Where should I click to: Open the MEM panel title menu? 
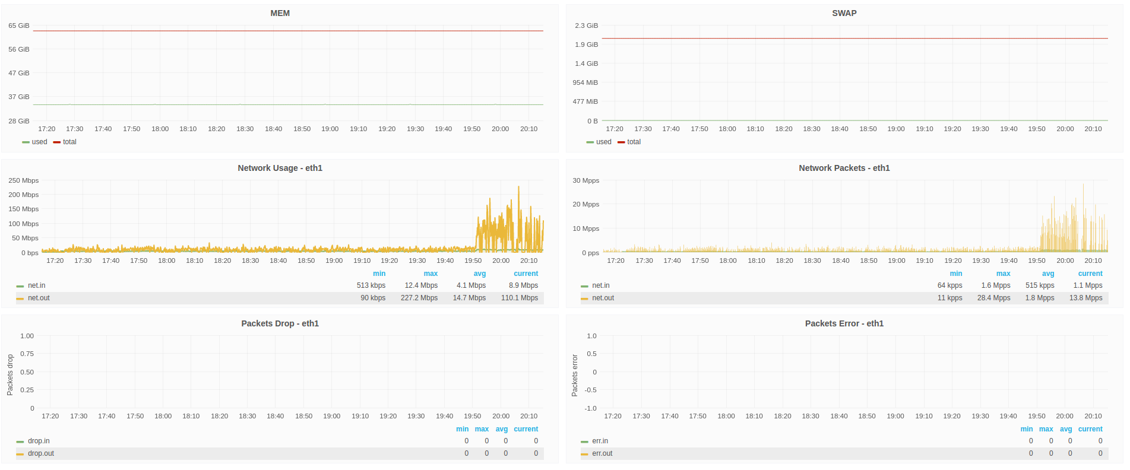pyautogui.click(x=280, y=13)
